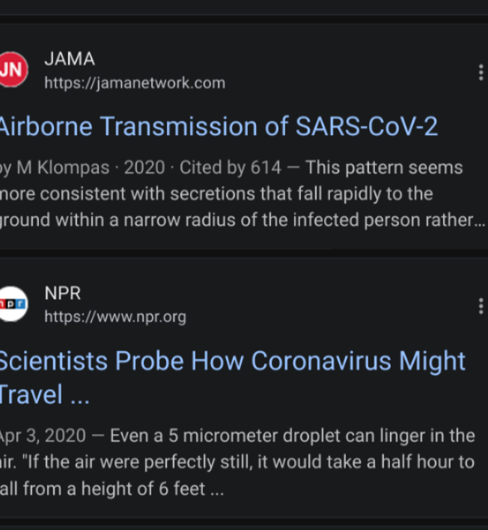Click the 'Apr 3, 2020' date
This screenshot has height=530, width=488.
tap(42, 436)
